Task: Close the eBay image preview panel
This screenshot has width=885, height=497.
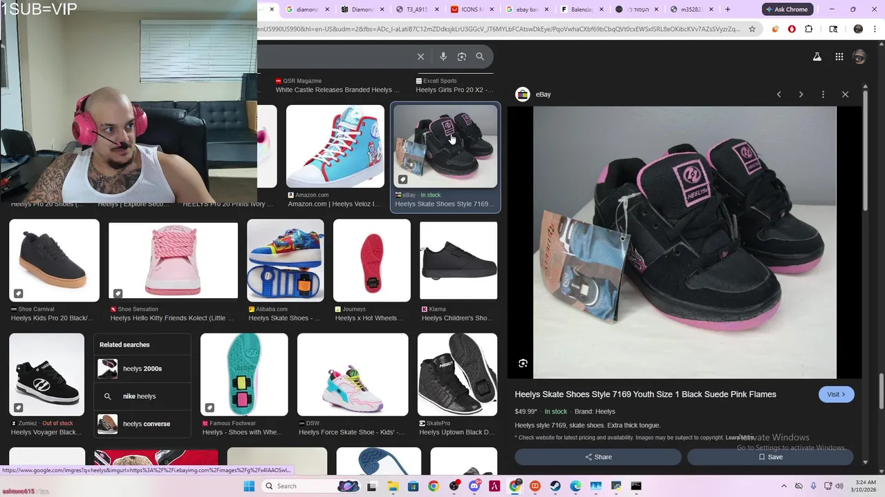Action: 845,95
